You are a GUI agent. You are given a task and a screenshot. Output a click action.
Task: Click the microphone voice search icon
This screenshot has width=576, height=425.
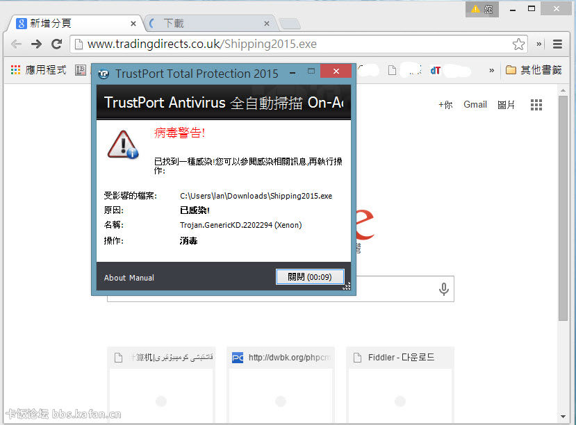[443, 289]
